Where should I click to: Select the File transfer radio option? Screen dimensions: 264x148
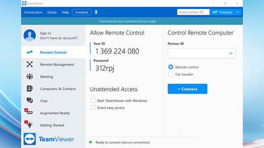point(170,74)
